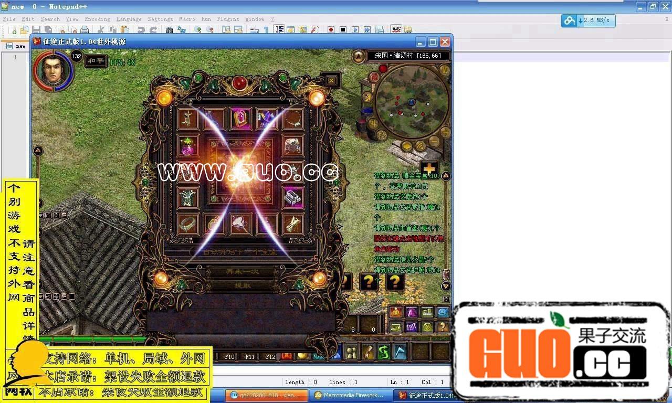This screenshot has width=672, height=403.
Task: Click the 提取 collect button
Action: point(242,286)
